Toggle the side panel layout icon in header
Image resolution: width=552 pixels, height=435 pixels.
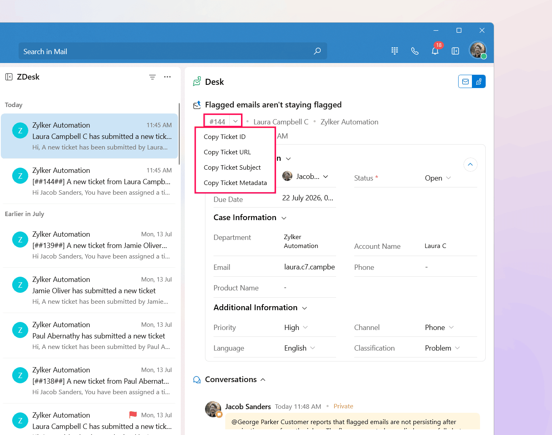(x=455, y=51)
